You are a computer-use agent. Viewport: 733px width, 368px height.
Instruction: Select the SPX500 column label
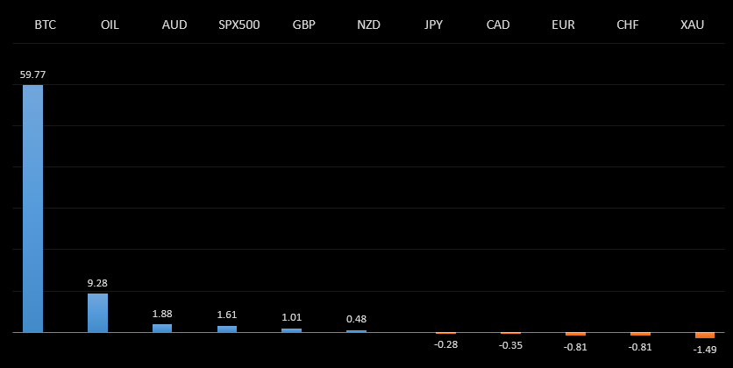point(239,25)
